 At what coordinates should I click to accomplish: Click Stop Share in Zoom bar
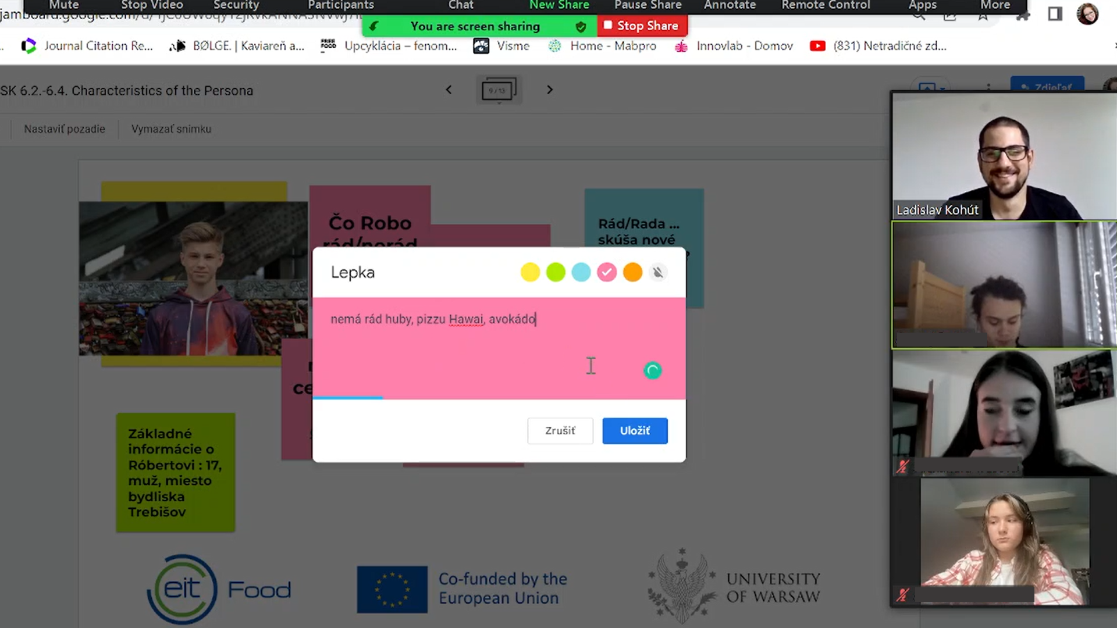pos(642,26)
